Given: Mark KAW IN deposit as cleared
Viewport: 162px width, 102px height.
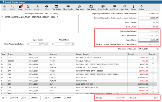Looking at the screenshot, I should (153, 77).
